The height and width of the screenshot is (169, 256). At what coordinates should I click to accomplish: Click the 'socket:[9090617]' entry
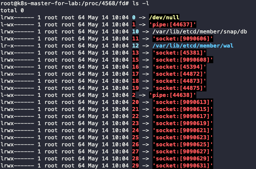pyautogui.click(x=183, y=116)
